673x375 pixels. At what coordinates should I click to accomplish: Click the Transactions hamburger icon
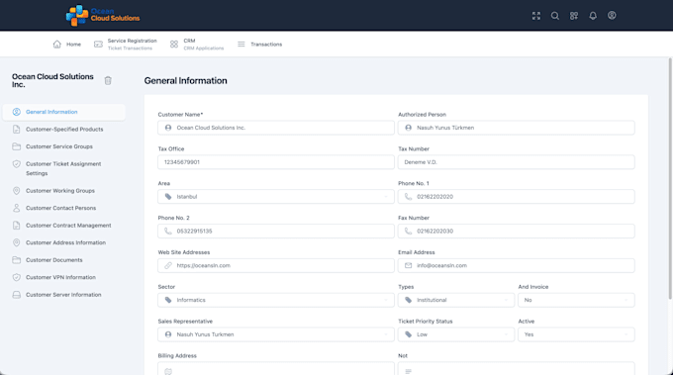(x=241, y=45)
